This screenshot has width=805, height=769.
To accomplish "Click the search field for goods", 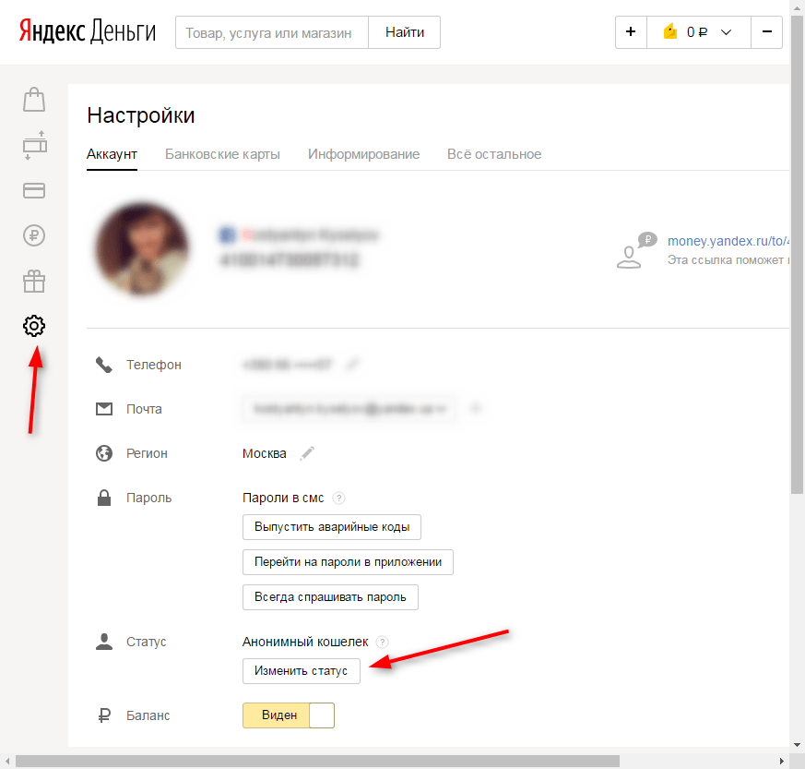I will pos(271,32).
